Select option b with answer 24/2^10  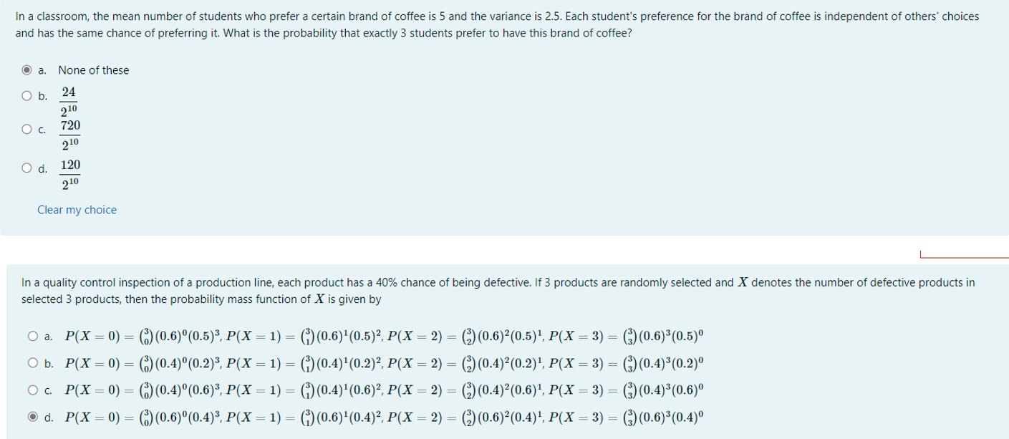pos(26,95)
